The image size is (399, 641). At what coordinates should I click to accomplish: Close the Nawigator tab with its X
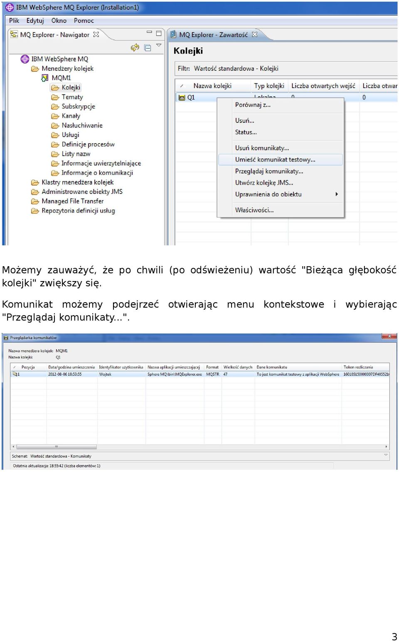tap(96, 34)
